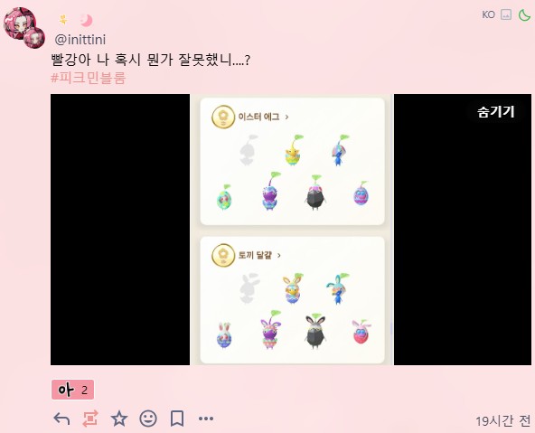Click the KO language label
Image resolution: width=535 pixels, height=433 pixels.
pos(489,14)
